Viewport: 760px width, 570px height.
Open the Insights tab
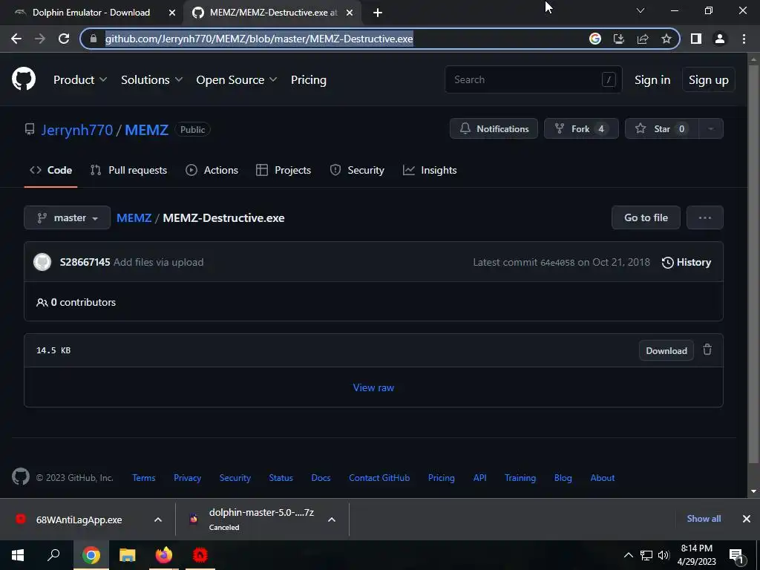(430, 170)
